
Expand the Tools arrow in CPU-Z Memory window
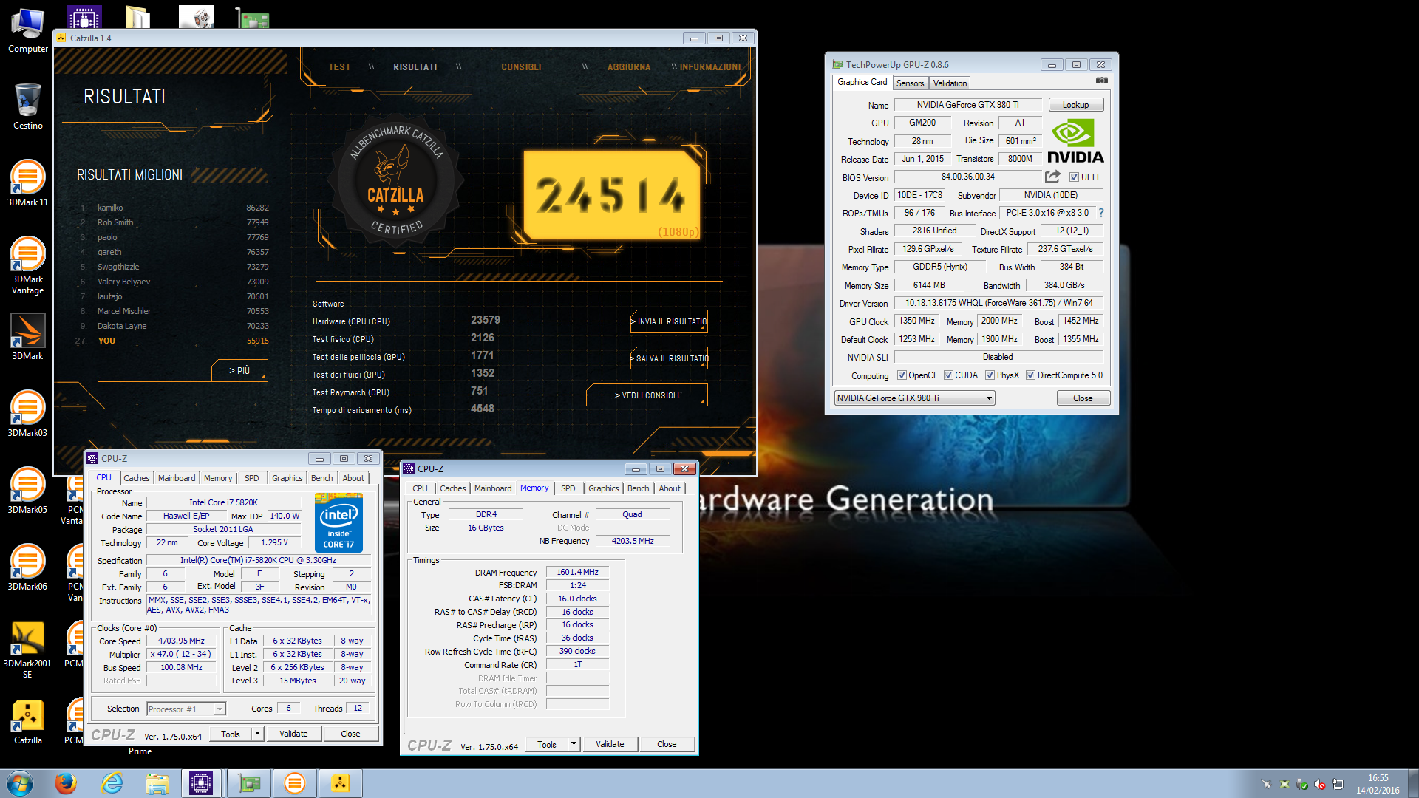click(x=574, y=744)
